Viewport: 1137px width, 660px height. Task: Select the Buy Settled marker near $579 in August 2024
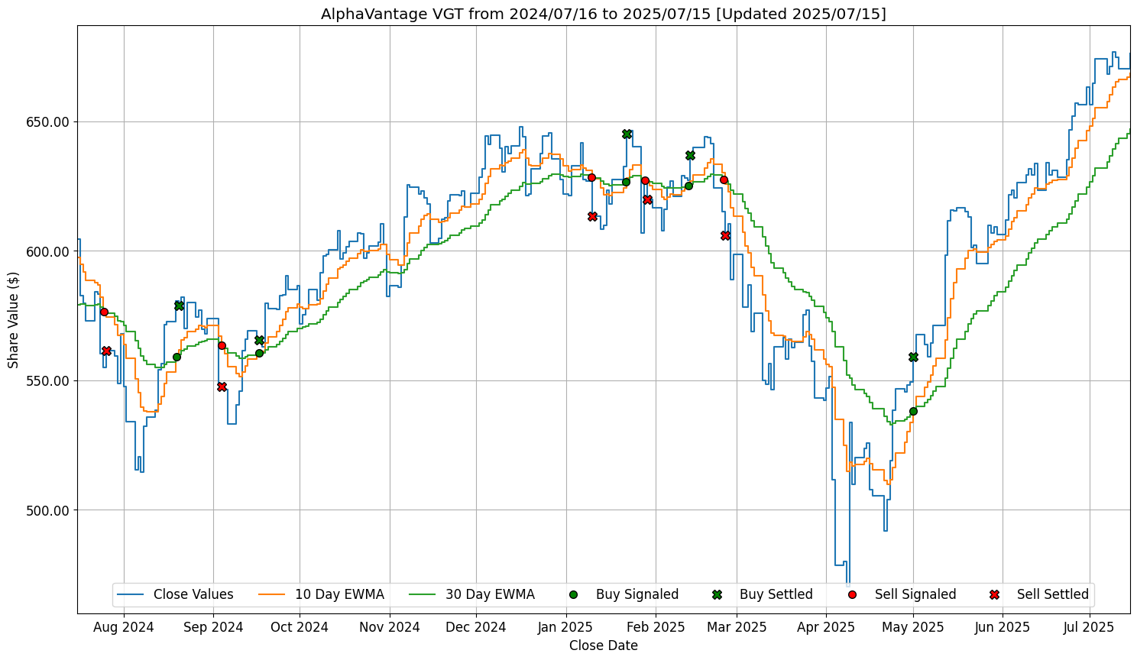pyautogui.click(x=179, y=306)
